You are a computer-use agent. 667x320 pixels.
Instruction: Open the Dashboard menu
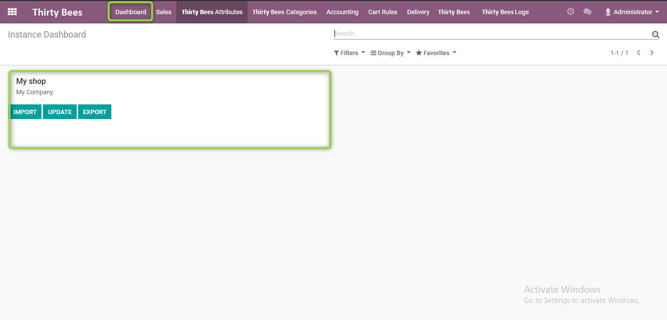(131, 12)
